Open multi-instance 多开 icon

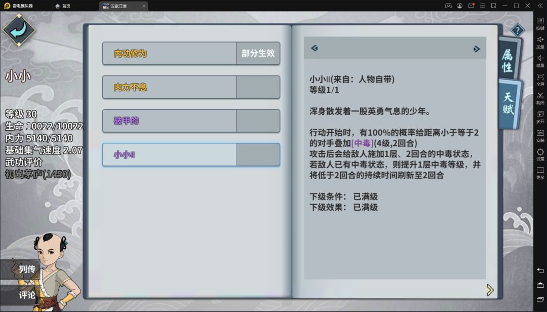(x=540, y=117)
